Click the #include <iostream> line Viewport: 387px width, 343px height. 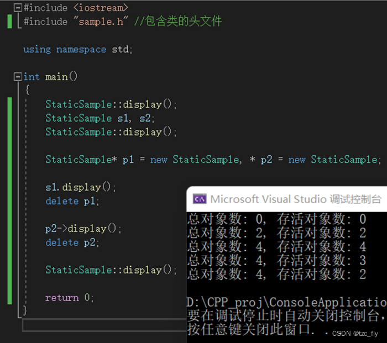(76, 8)
